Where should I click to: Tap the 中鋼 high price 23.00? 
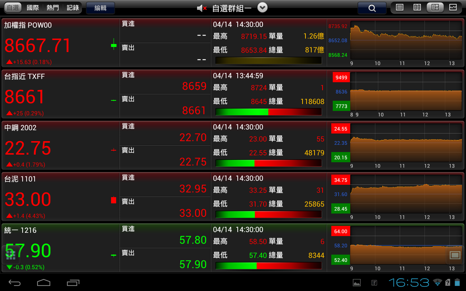tap(258, 139)
